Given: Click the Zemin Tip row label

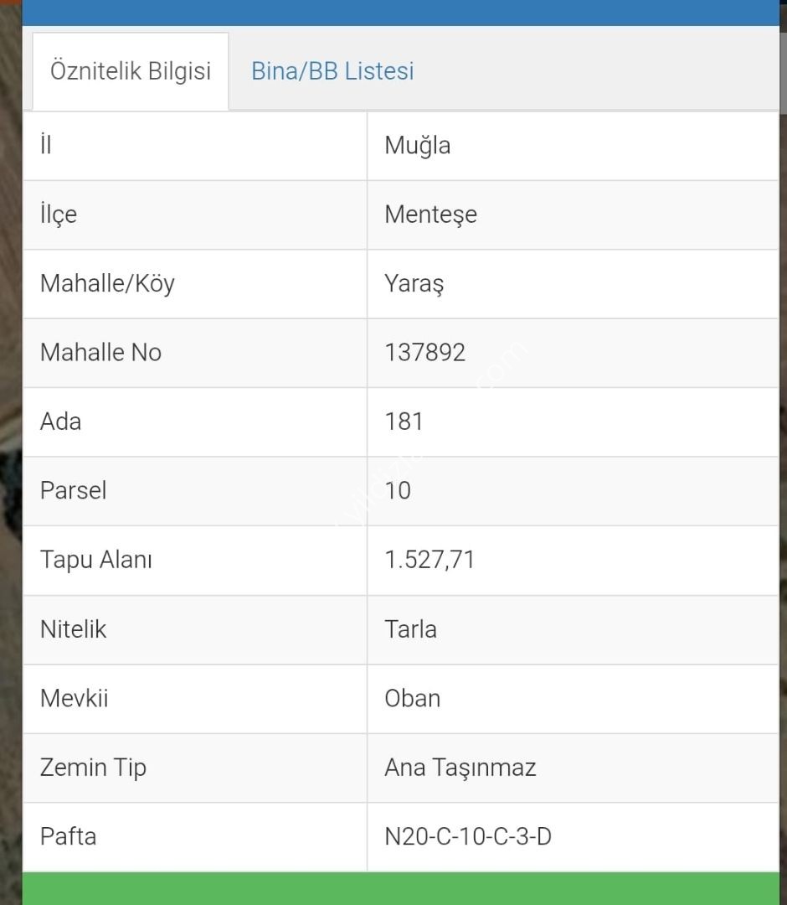Looking at the screenshot, I should pos(93,767).
